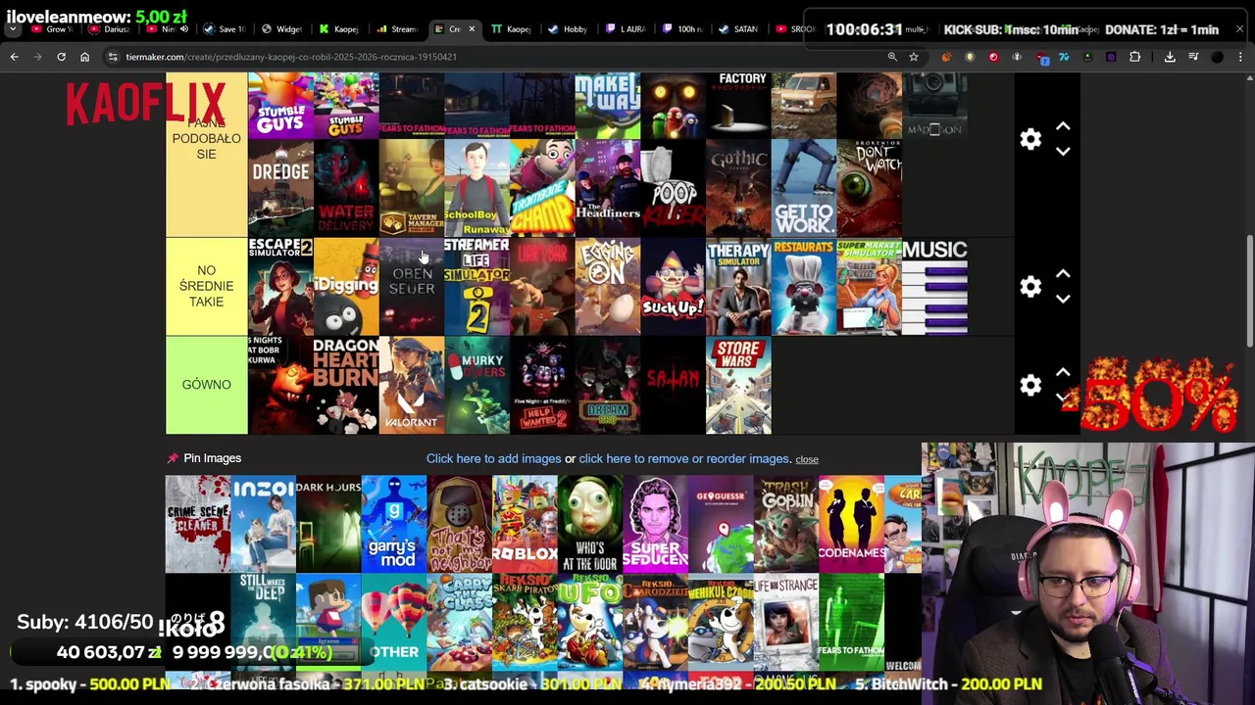Image resolution: width=1255 pixels, height=705 pixels.
Task: Pick the Murky Divers tile
Action: point(477,385)
